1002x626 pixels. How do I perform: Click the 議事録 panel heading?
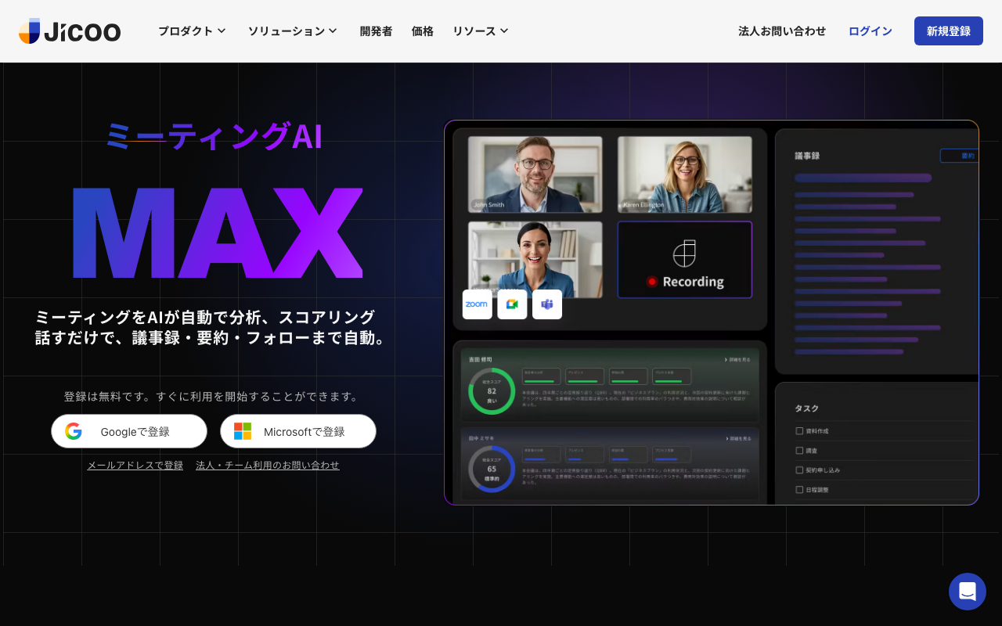pos(807,156)
